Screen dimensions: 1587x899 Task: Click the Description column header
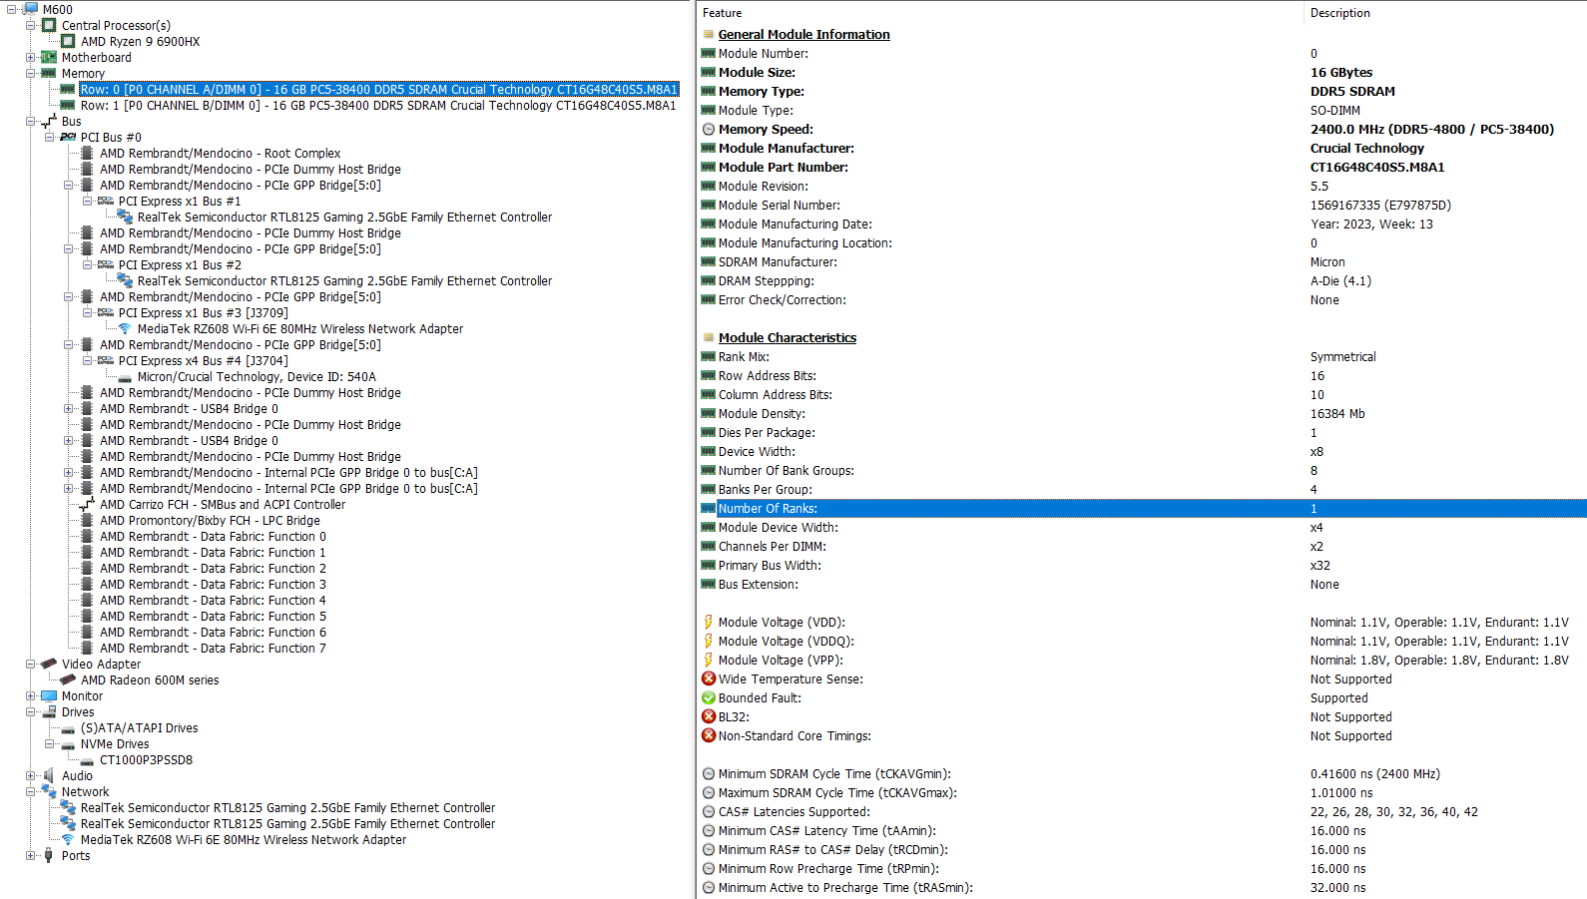(x=1445, y=13)
